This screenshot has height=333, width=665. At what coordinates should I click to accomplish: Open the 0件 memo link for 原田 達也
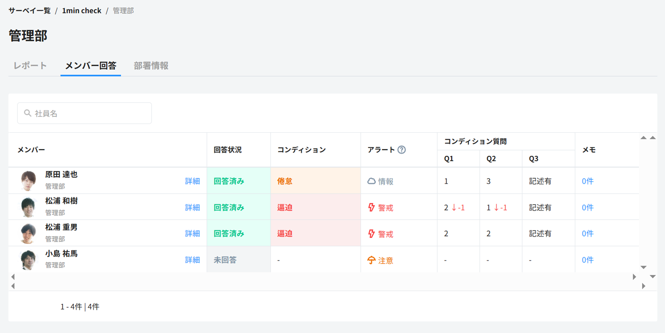pos(588,181)
